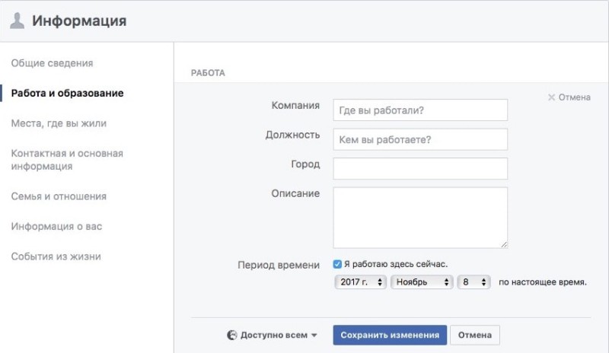609x353 pixels.
Task: Toggle the 'Я работаю здесь сейчас' checkbox
Action: 337,264
